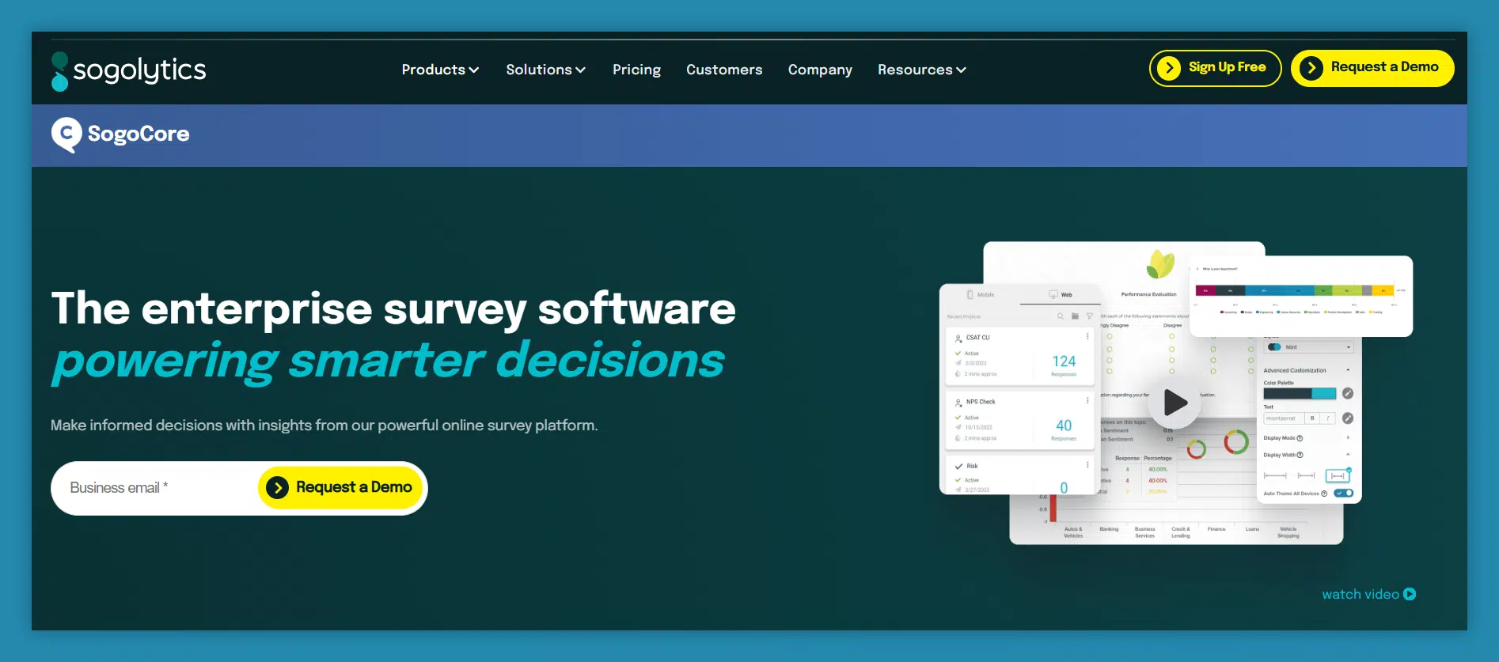Viewport: 1499px width, 662px height.
Task: Click the Sign Up Free button
Action: tap(1215, 68)
